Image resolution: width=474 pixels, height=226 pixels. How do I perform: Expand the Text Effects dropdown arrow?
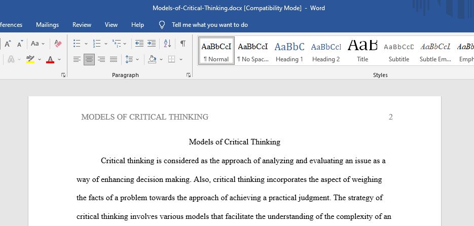19,59
